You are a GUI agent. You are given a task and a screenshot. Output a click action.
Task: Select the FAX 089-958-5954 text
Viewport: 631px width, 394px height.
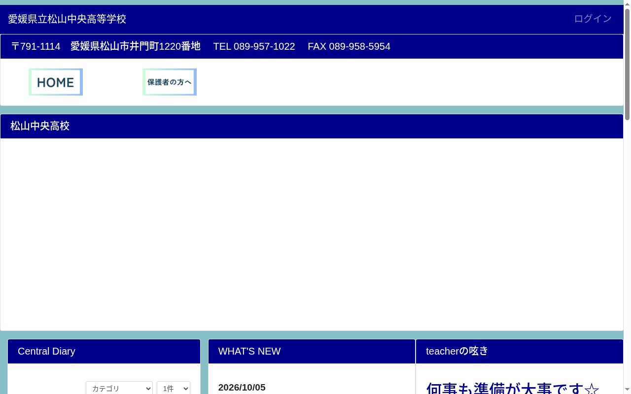[349, 46]
